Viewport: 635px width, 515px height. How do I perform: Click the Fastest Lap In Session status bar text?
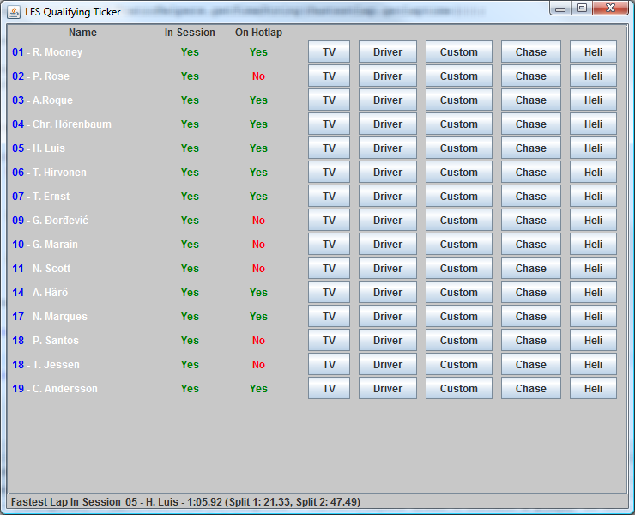tap(185, 501)
